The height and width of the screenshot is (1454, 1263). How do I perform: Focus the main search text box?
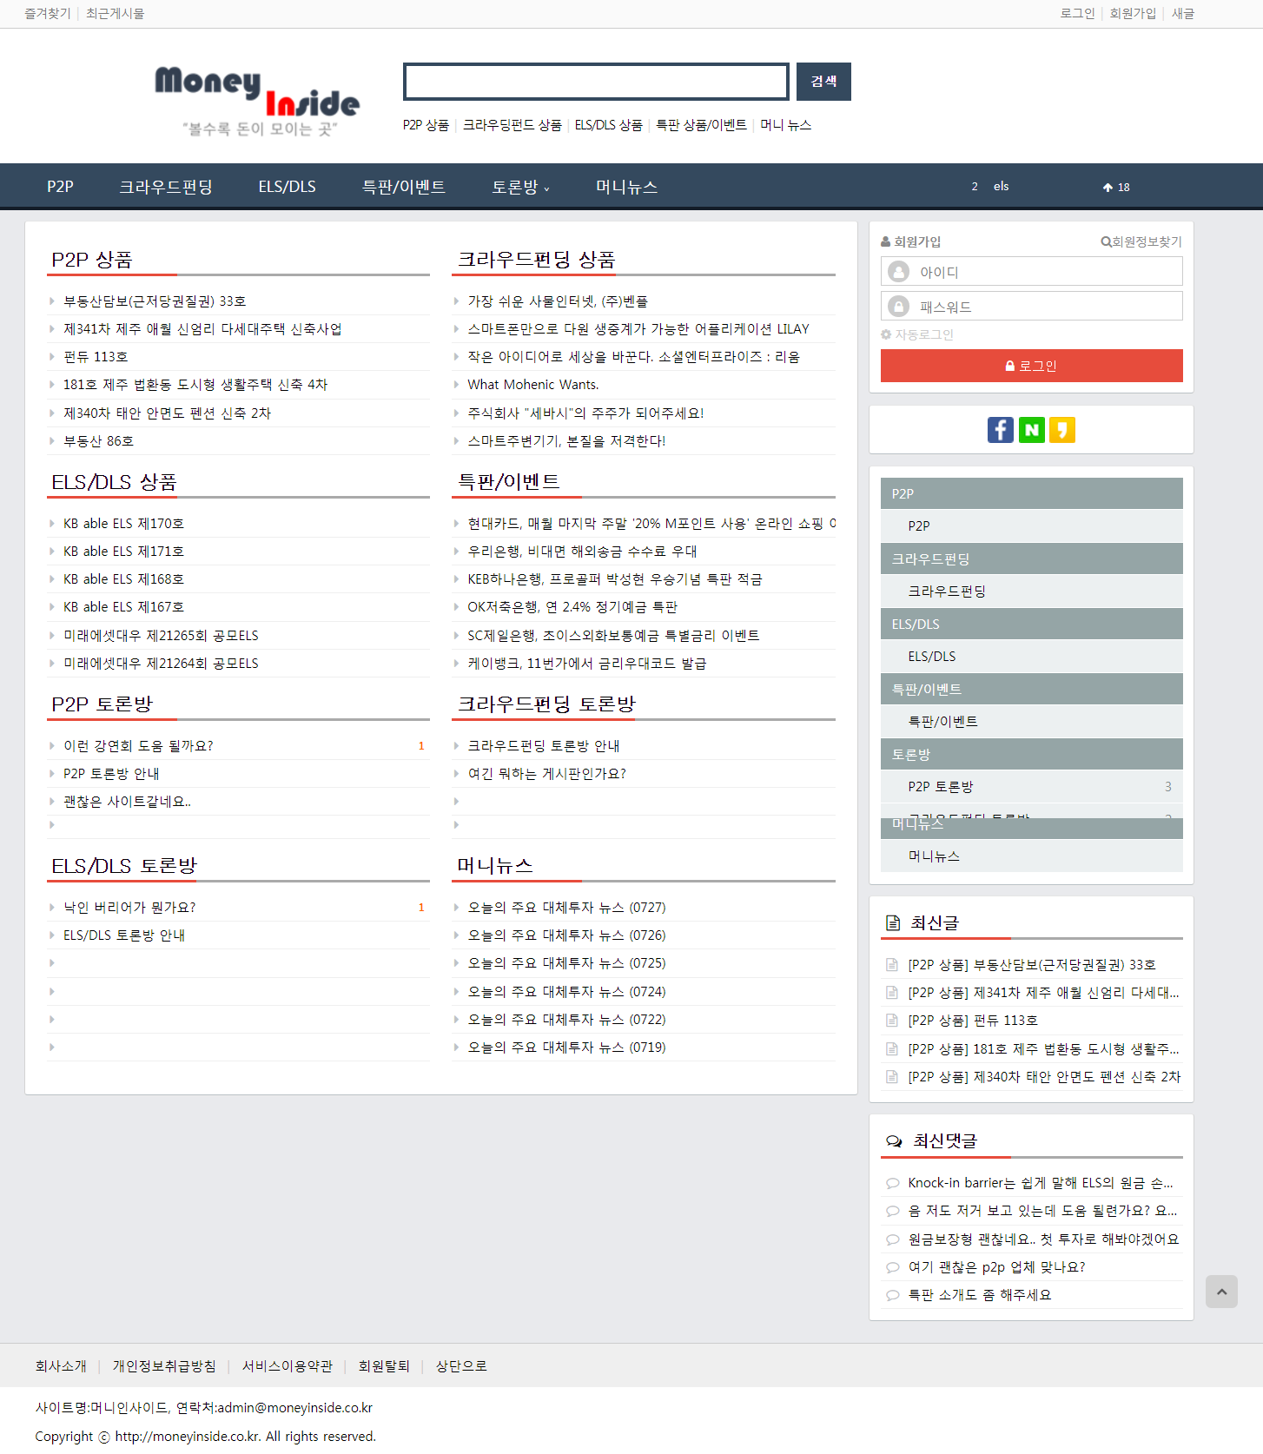(596, 82)
